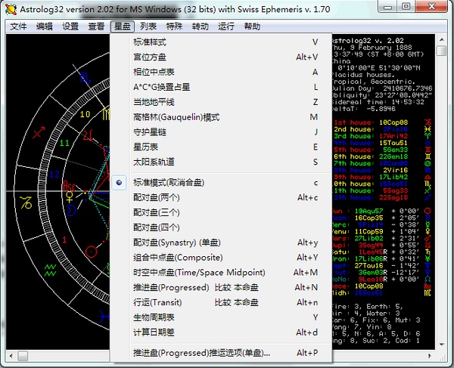The image size is (454, 368).
Task: Open 推进盘(Progressed)推进选项(单盘)... dialog
Action: click(201, 353)
